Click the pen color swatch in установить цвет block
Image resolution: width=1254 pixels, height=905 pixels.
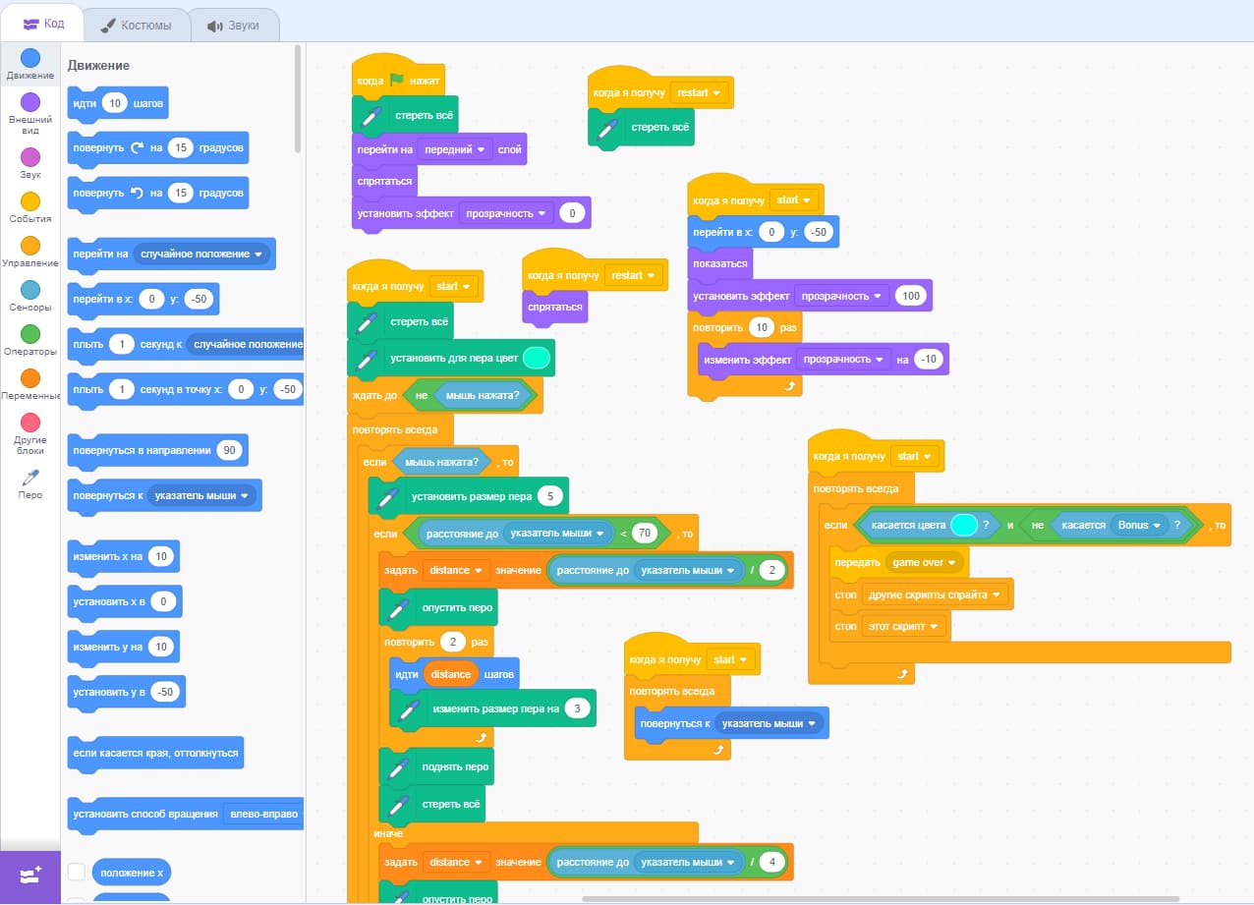[536, 359]
